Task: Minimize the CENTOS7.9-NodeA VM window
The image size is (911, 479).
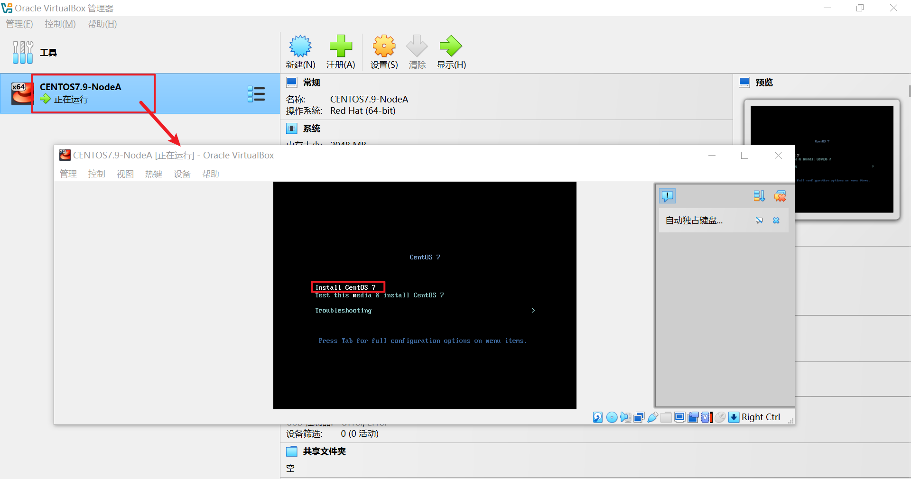Action: [712, 156]
